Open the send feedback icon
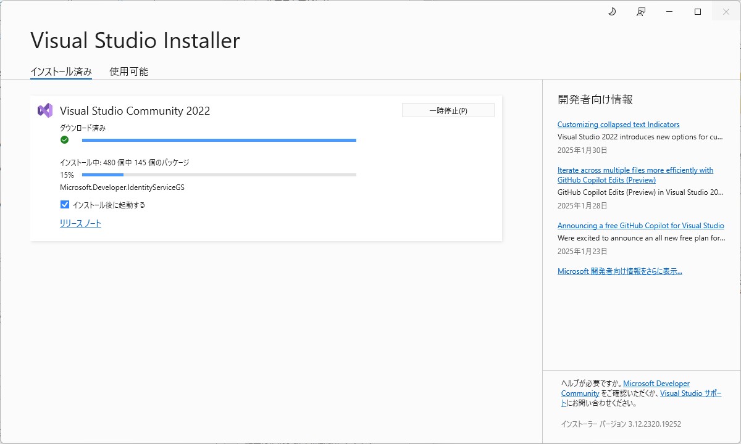The width and height of the screenshot is (741, 444). [x=641, y=12]
